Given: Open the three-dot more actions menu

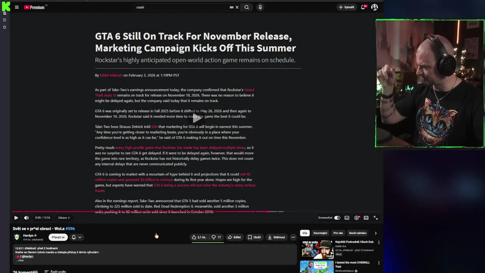Looking at the screenshot, I should pyautogui.click(x=293, y=237).
